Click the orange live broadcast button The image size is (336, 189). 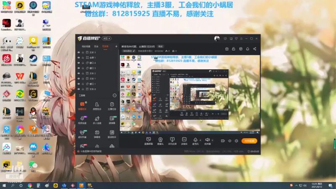coord(249,141)
